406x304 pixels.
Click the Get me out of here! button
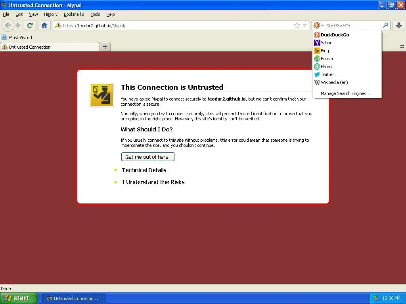[147, 157]
